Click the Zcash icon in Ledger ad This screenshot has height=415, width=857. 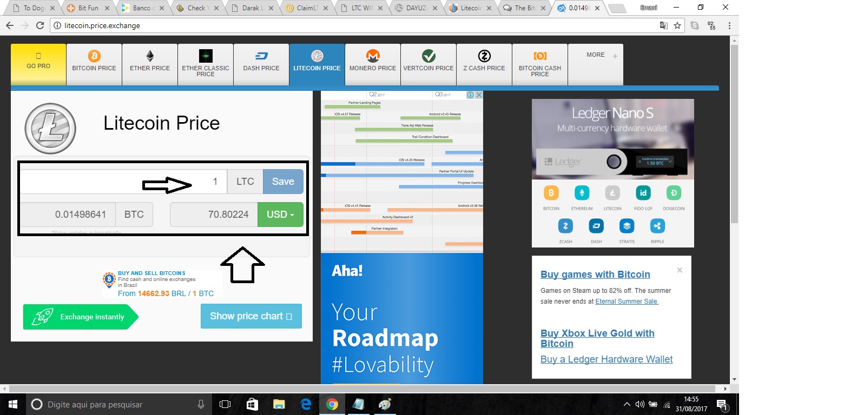tap(565, 226)
